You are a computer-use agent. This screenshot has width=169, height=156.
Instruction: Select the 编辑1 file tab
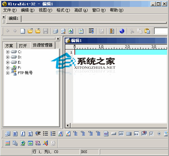coord(14,18)
